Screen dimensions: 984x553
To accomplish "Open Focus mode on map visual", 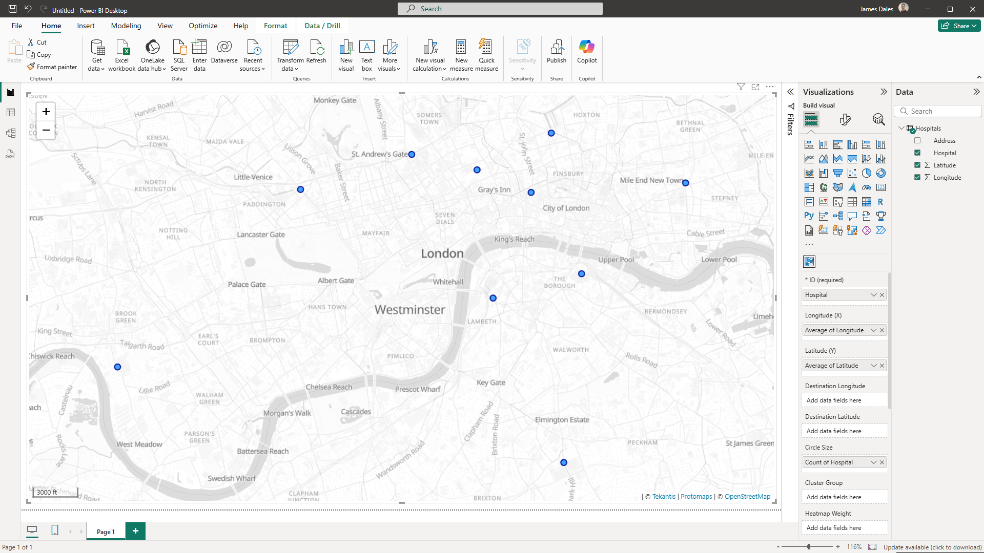I will [x=755, y=87].
